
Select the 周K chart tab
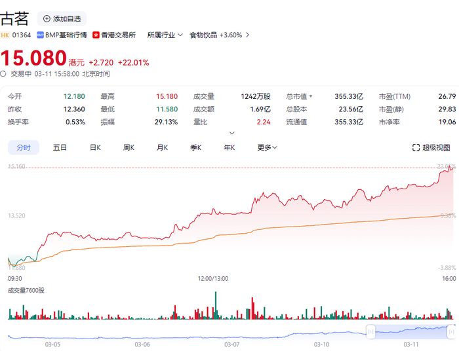pyautogui.click(x=129, y=147)
